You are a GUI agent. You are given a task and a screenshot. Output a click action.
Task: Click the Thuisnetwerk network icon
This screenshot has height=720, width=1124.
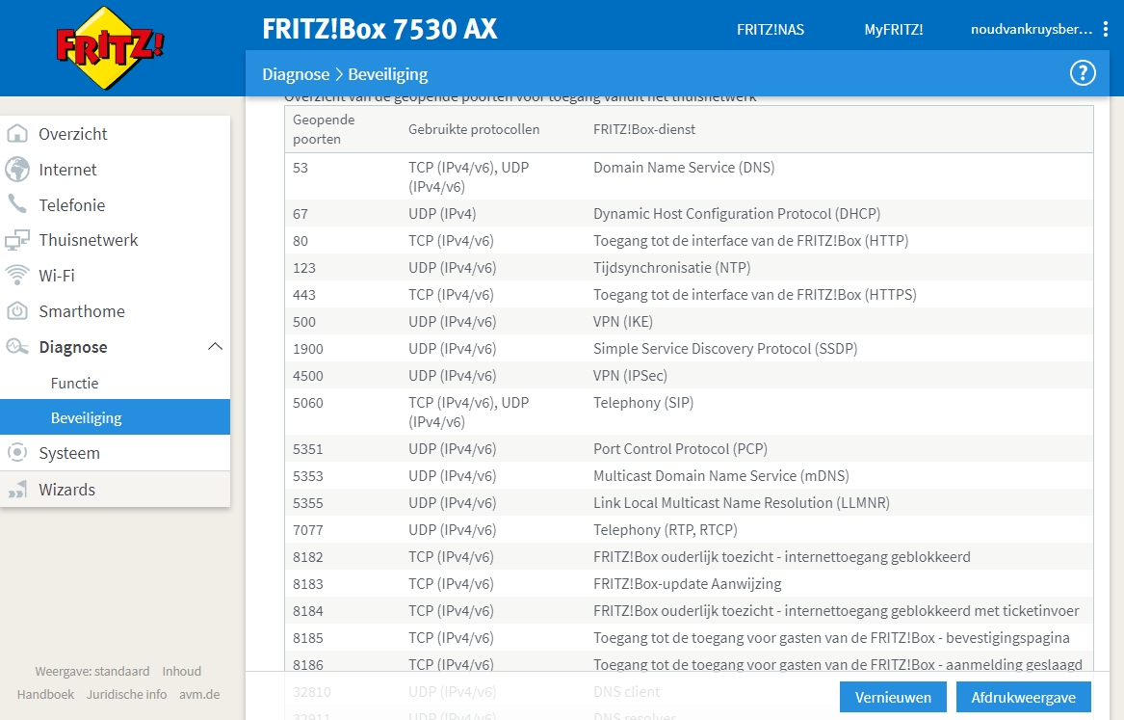click(x=16, y=240)
